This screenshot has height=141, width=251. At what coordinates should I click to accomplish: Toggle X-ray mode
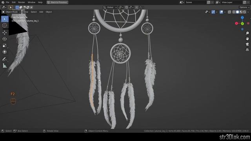(229, 12)
